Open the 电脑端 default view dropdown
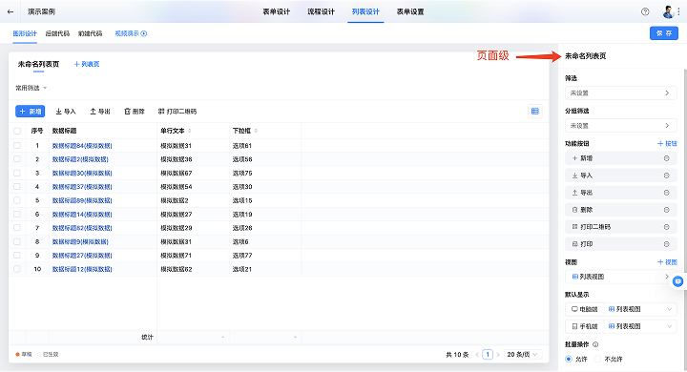The height and width of the screenshot is (372, 687). pos(640,309)
